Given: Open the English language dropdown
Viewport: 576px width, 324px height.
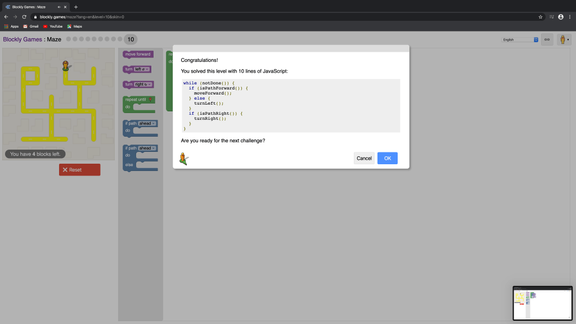Looking at the screenshot, I should (x=520, y=40).
